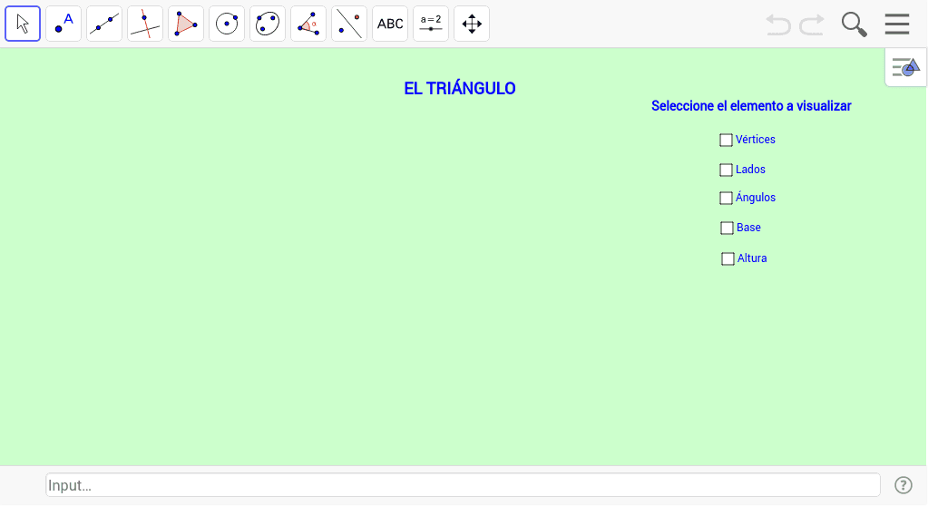Image resolution: width=928 pixels, height=506 pixels.
Task: Select the Move arrow tool
Action: [x=23, y=24]
